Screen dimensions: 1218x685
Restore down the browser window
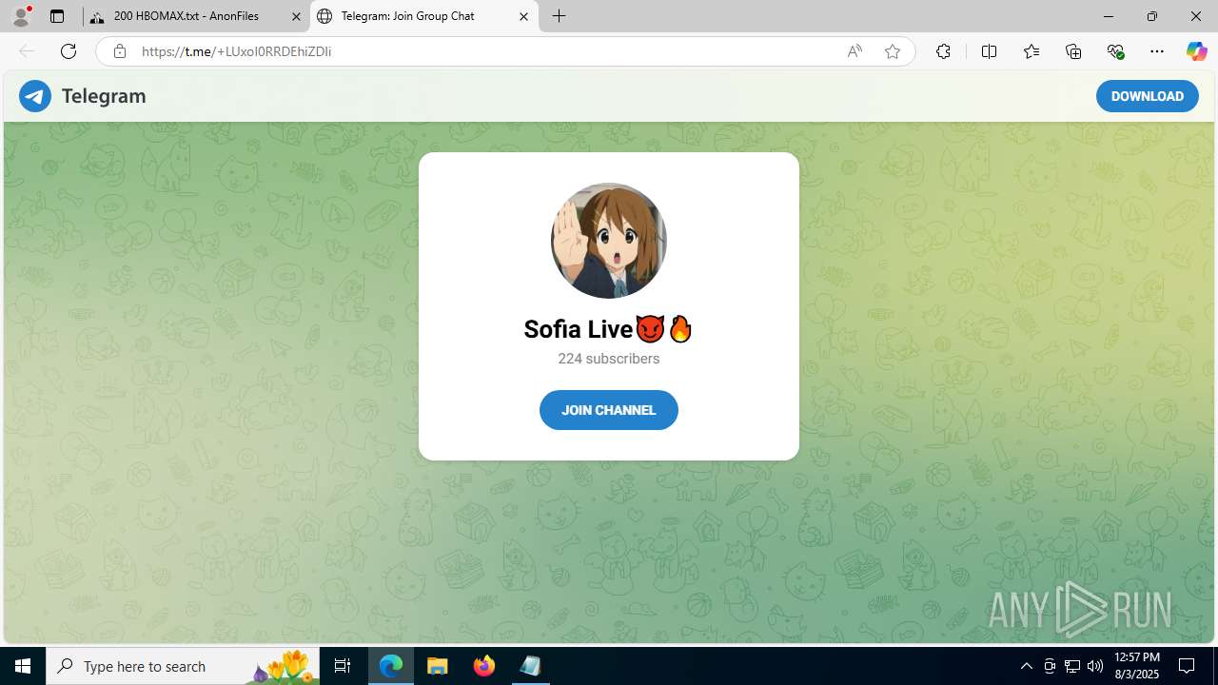coord(1151,16)
